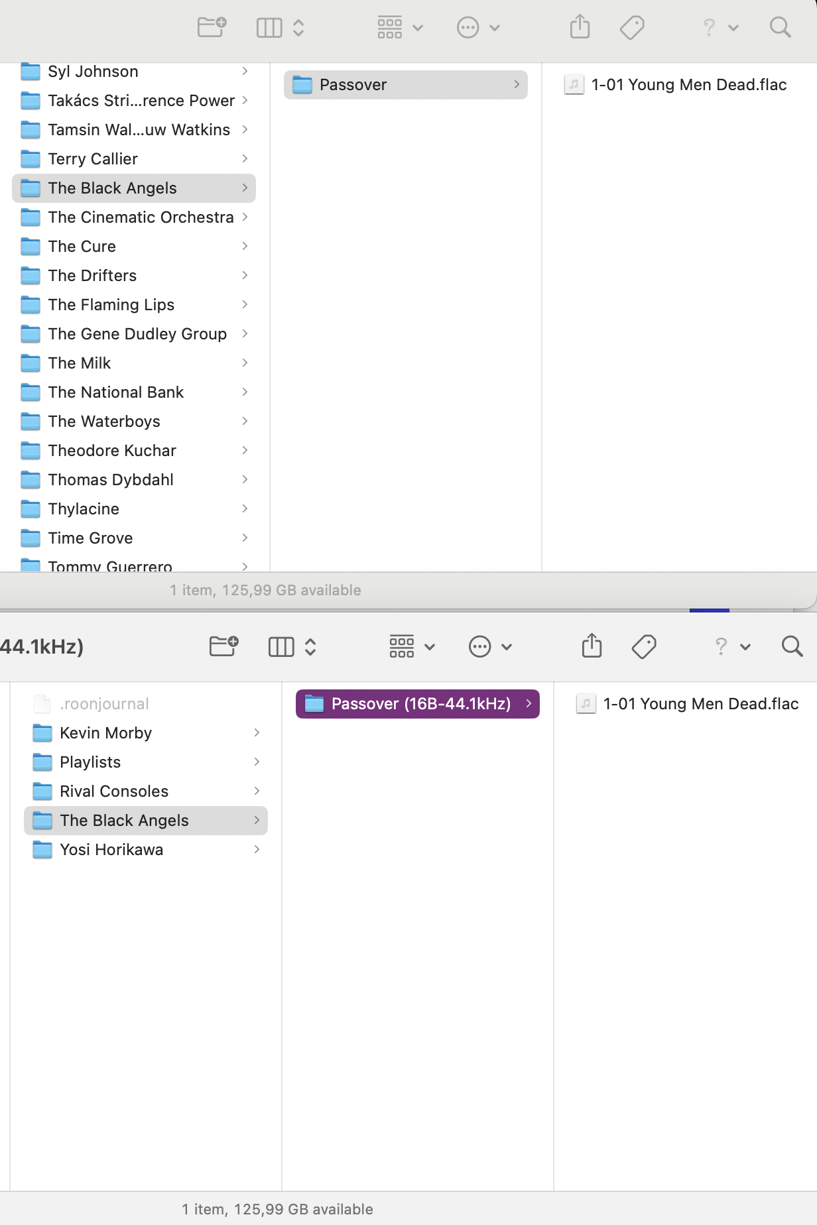Image resolution: width=817 pixels, height=1225 pixels.
Task: Click chevron beside Thylacine folder
Action: [x=245, y=509]
